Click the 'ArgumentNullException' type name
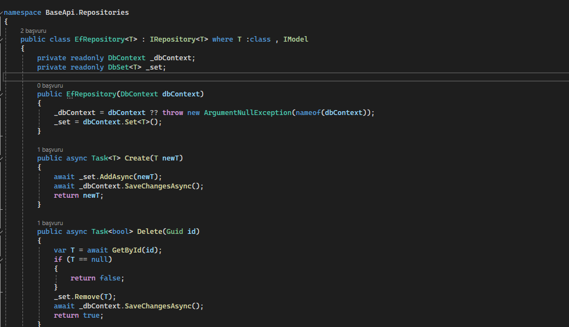 [248, 112]
